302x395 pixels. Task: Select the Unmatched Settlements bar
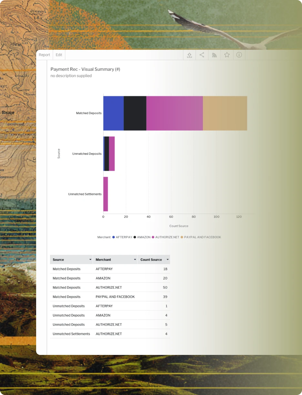pos(106,194)
